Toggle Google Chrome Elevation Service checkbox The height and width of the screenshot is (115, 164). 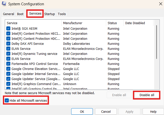8,69
